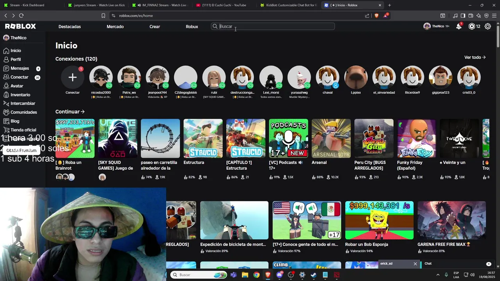This screenshot has height=281, width=500.
Task: Open File Explorer from the taskbar
Action: 245,275
